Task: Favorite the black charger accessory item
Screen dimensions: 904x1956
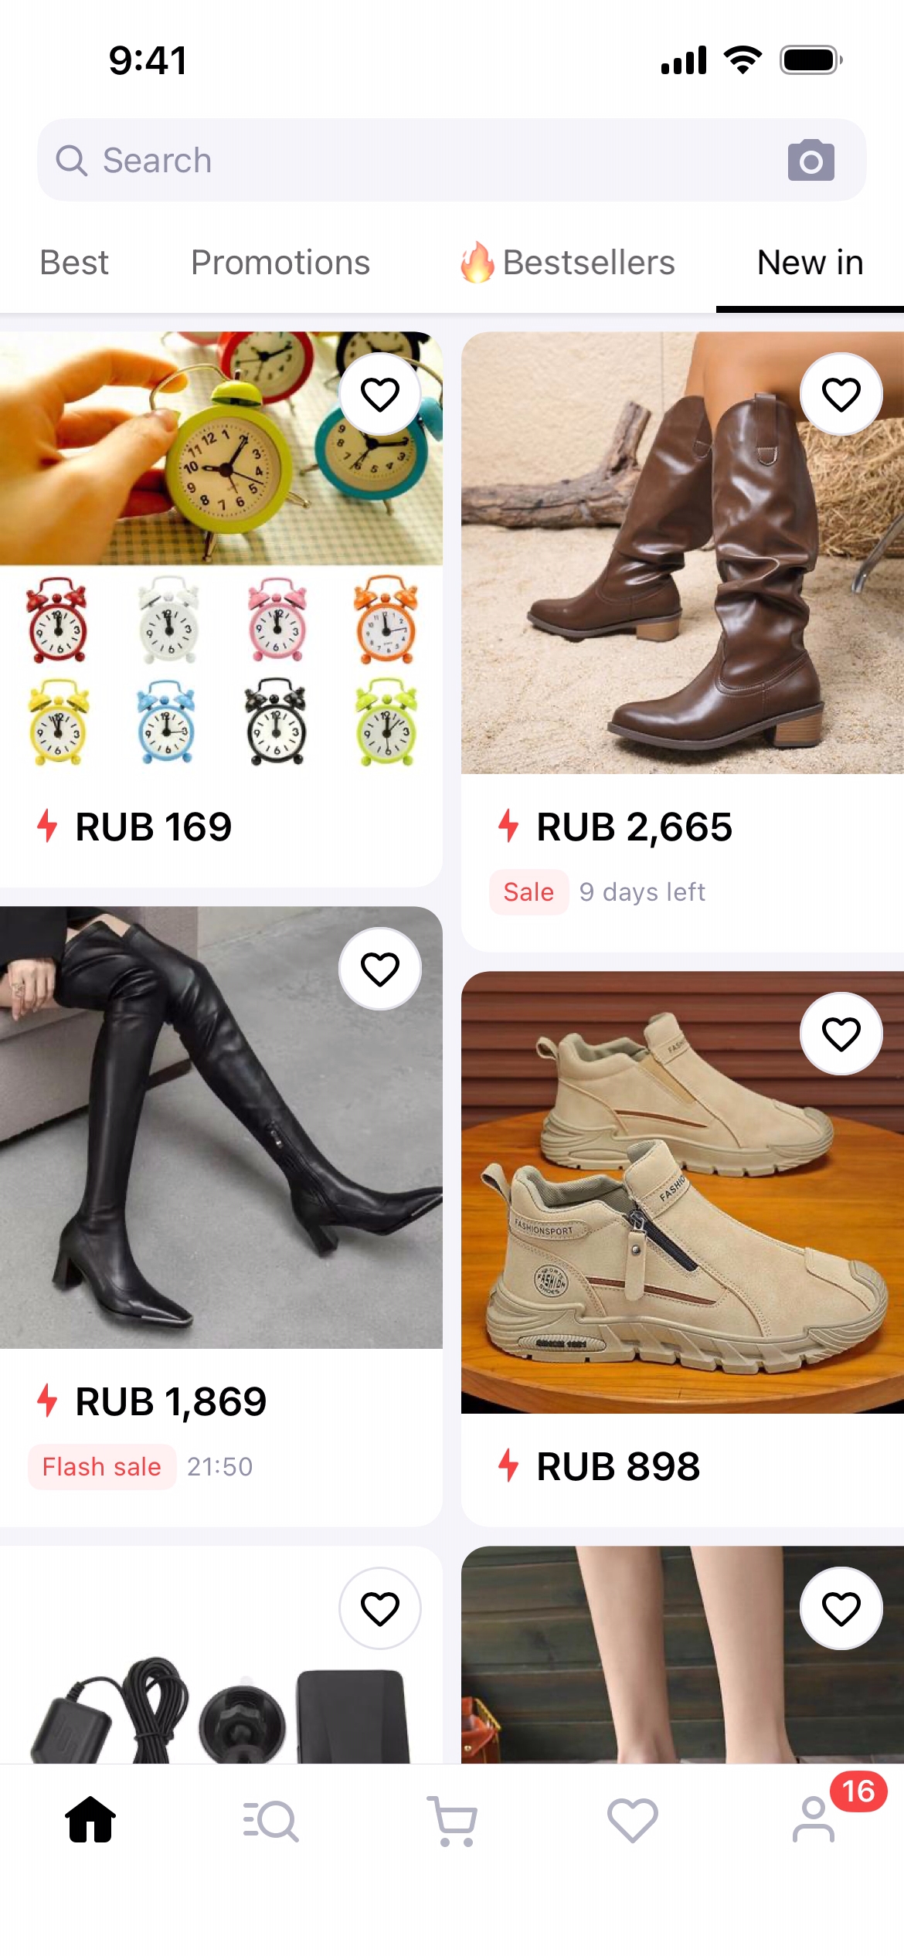Action: coord(380,1608)
